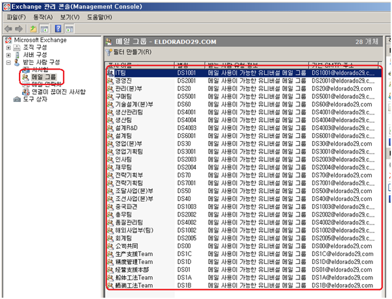Image resolution: width=392 pixels, height=299 pixels.
Task: Click the group icon of 경영진 row
Action: (111, 81)
